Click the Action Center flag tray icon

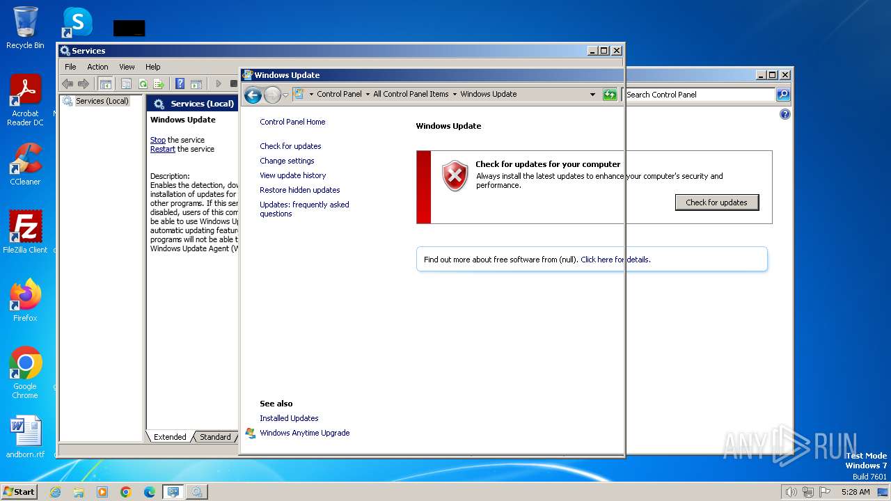click(x=825, y=492)
